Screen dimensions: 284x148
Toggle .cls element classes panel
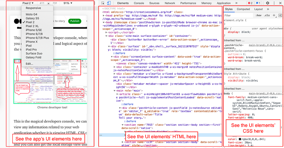[267, 15]
